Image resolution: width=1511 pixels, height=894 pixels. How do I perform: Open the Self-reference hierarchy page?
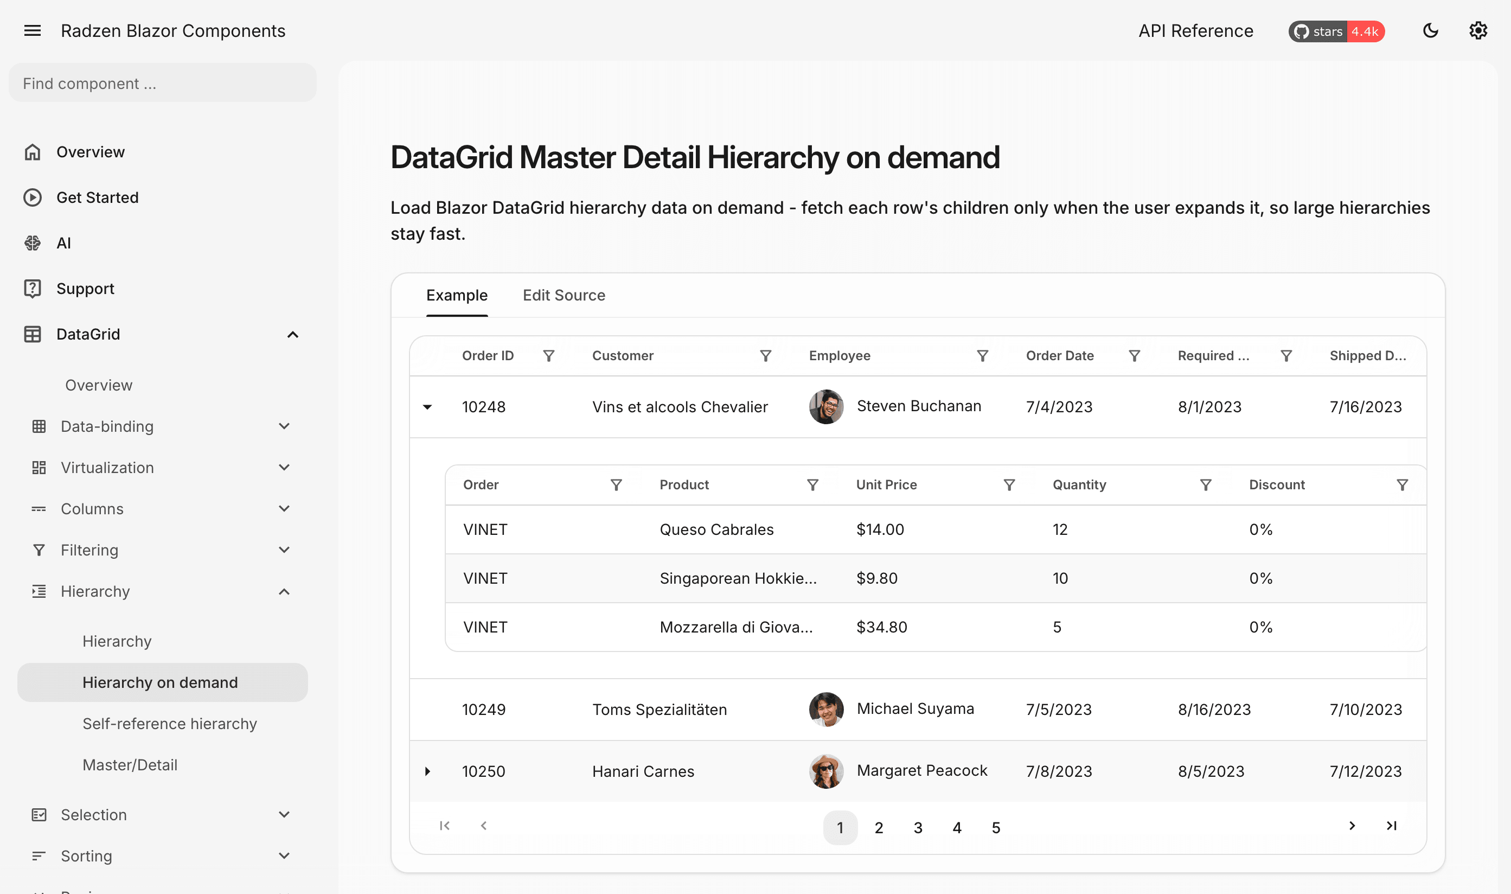click(x=170, y=724)
